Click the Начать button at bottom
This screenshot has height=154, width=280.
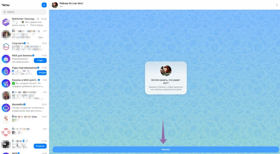tap(166, 149)
